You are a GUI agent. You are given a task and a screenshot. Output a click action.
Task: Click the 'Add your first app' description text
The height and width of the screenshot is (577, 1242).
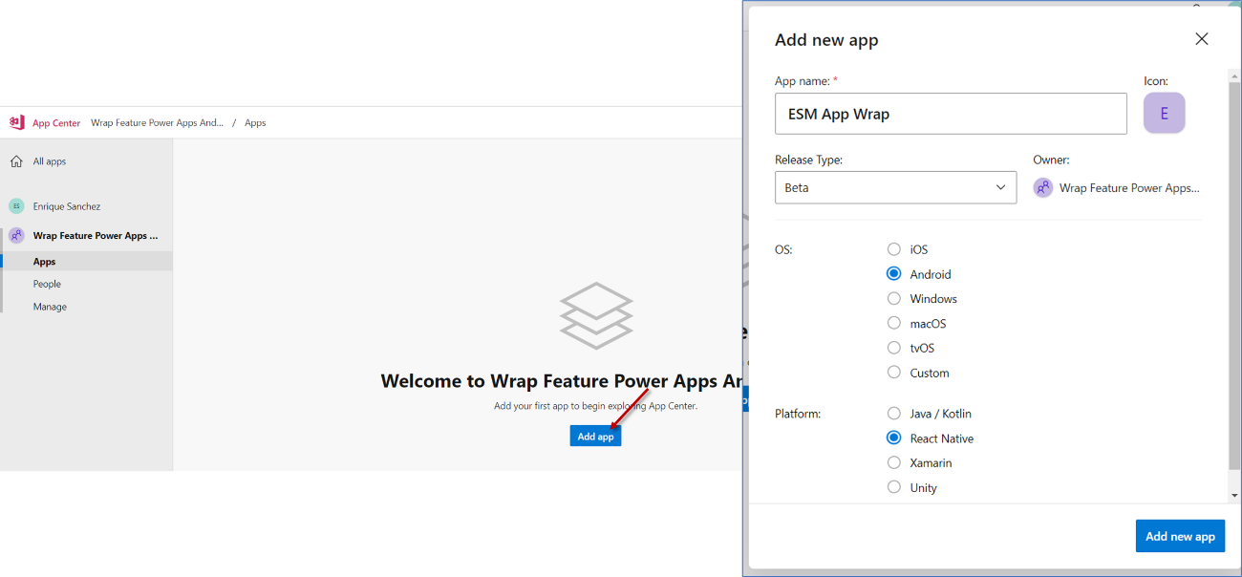click(x=595, y=406)
